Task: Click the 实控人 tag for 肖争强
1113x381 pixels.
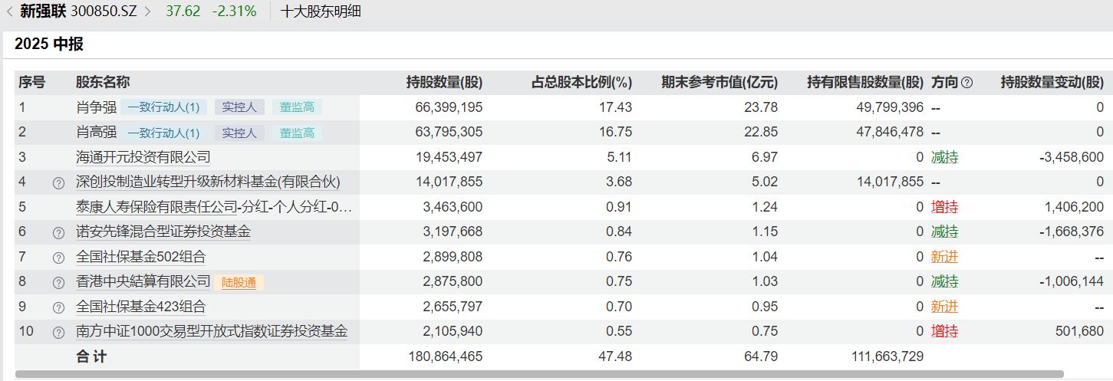Action: point(239,108)
